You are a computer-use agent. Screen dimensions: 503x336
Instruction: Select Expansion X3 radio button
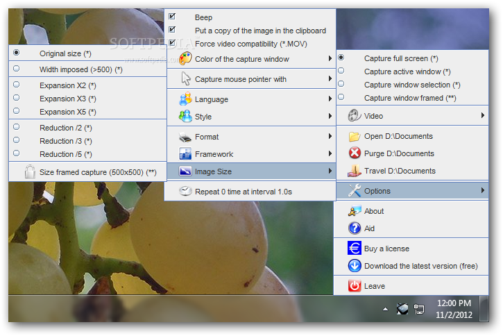click(x=17, y=98)
